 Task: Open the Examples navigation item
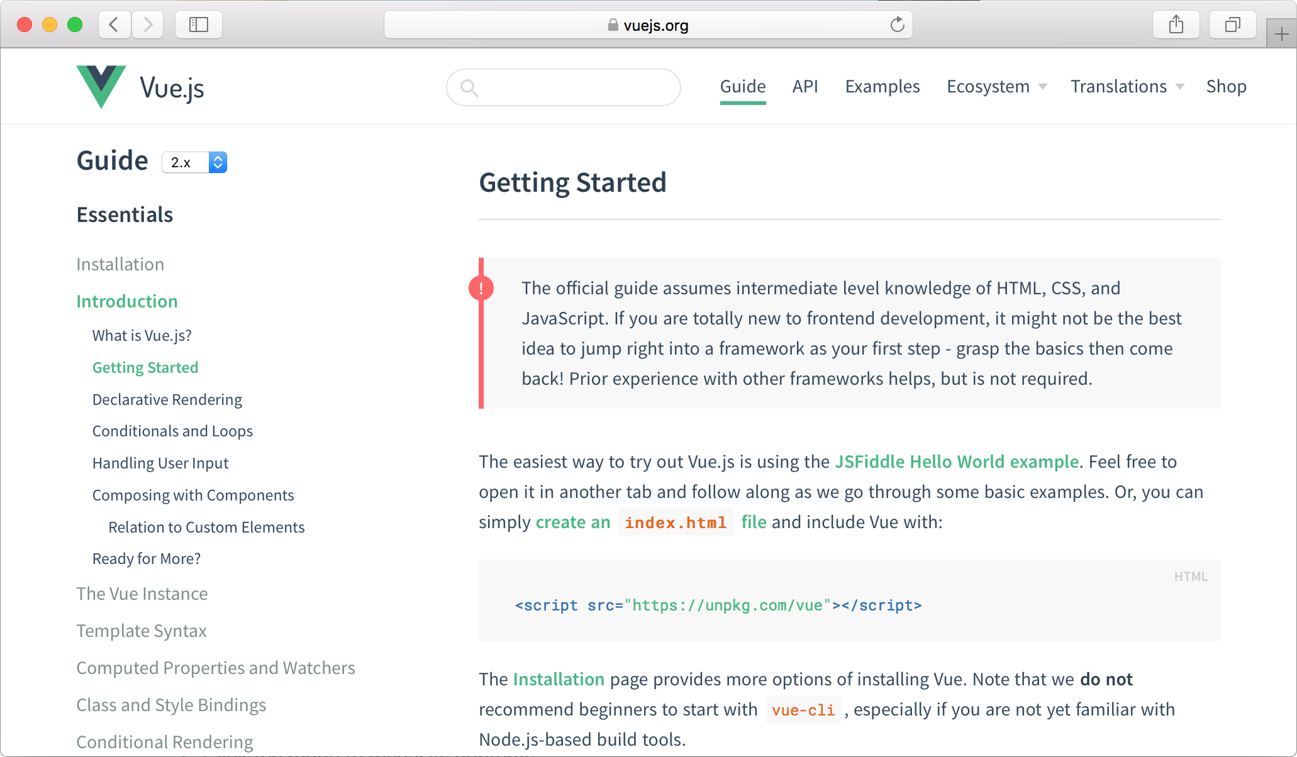(882, 86)
